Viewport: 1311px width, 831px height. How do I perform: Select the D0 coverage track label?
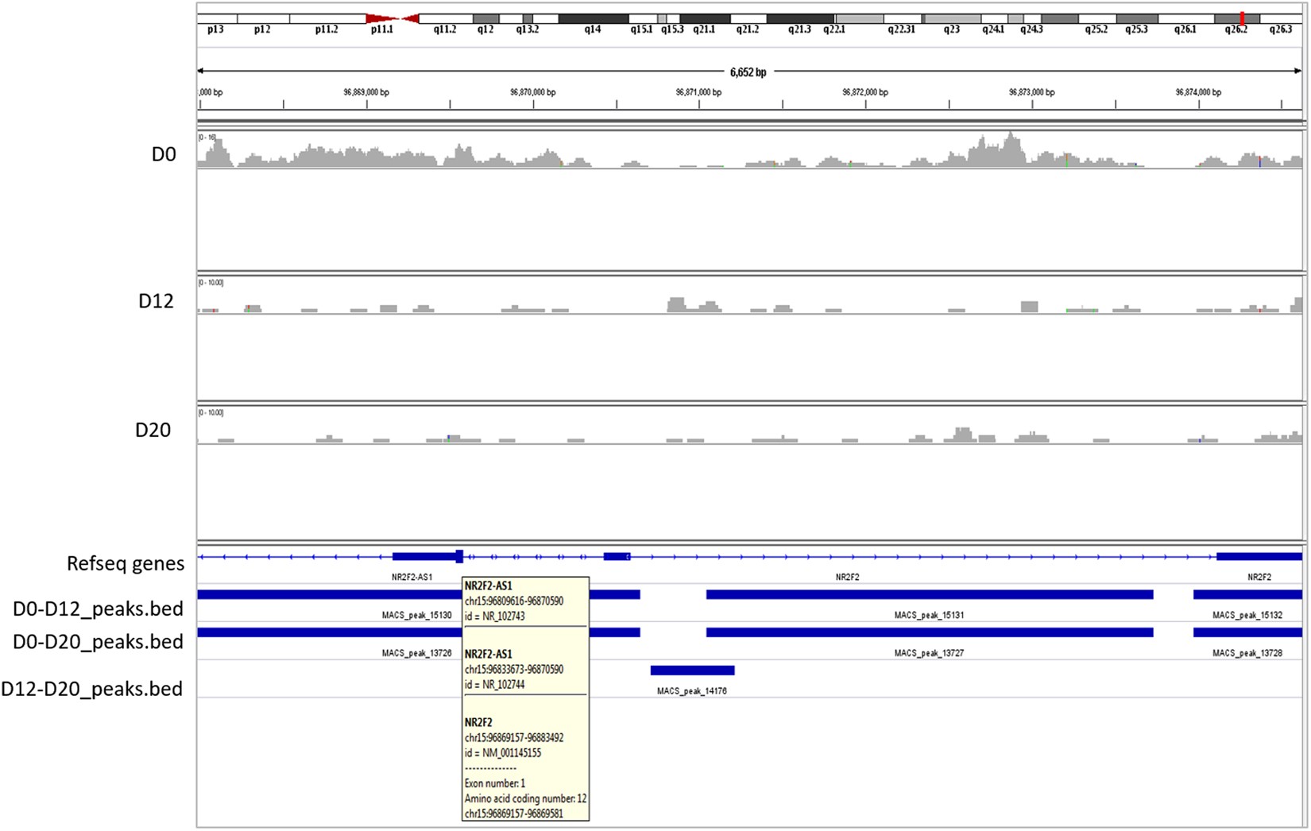pos(164,155)
